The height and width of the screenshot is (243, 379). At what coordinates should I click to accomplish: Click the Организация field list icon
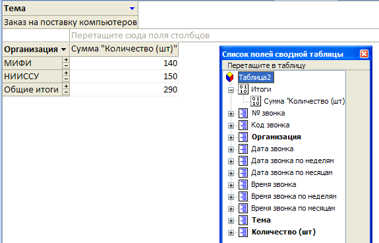click(x=243, y=137)
